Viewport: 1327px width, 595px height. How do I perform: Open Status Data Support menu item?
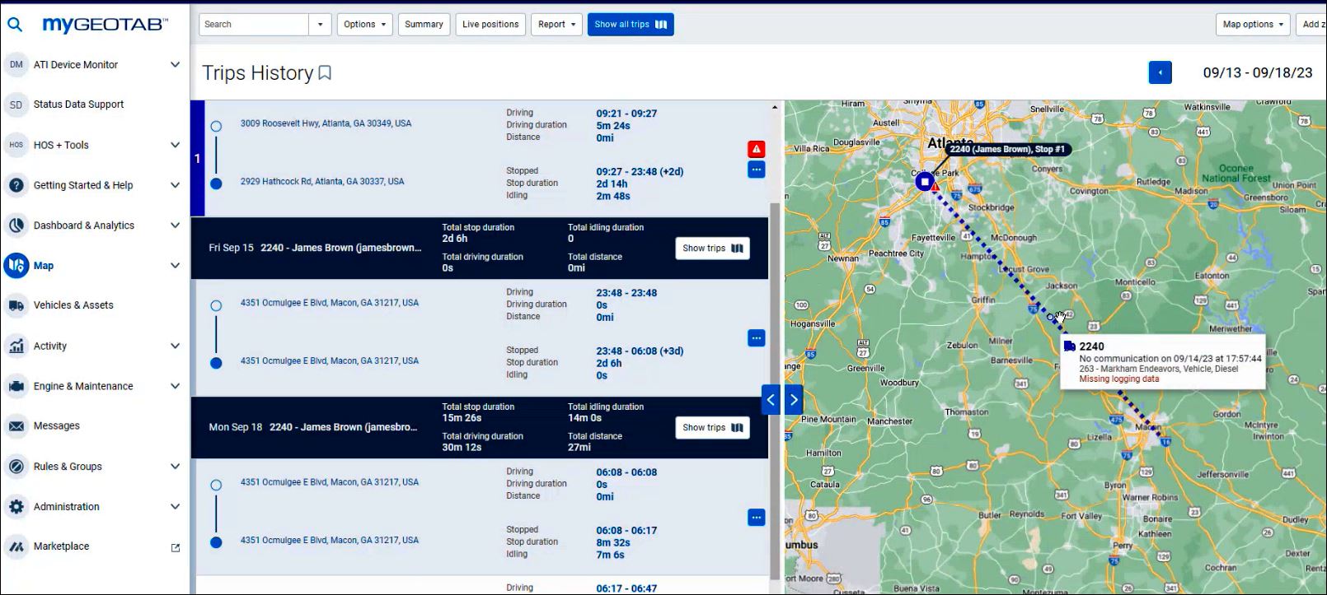click(78, 105)
